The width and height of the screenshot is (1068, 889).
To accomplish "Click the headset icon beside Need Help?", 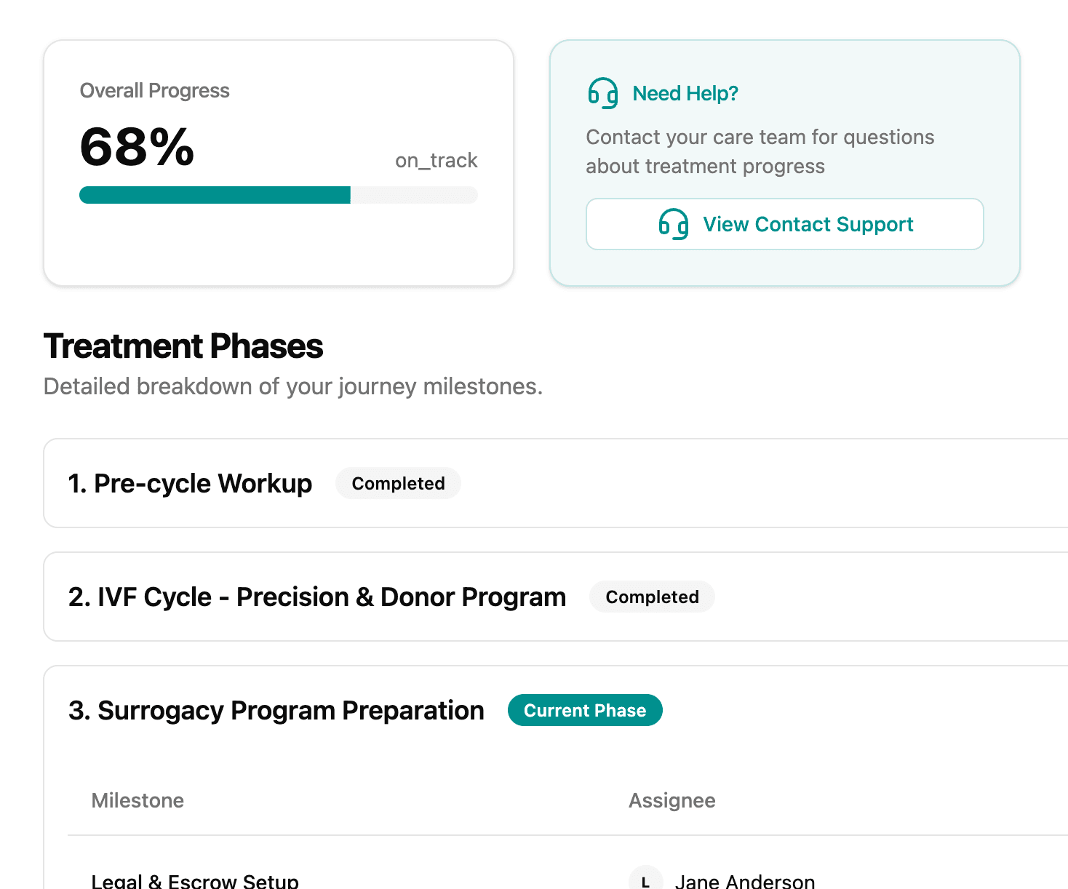I will tap(602, 93).
